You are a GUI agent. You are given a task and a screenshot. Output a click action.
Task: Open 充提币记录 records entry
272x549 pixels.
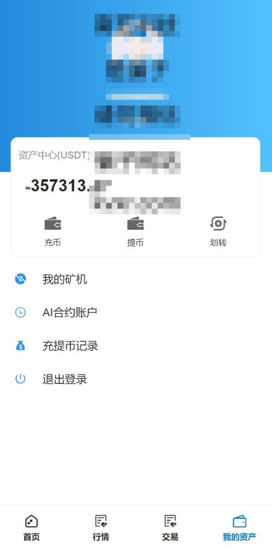pyautogui.click(x=136, y=346)
